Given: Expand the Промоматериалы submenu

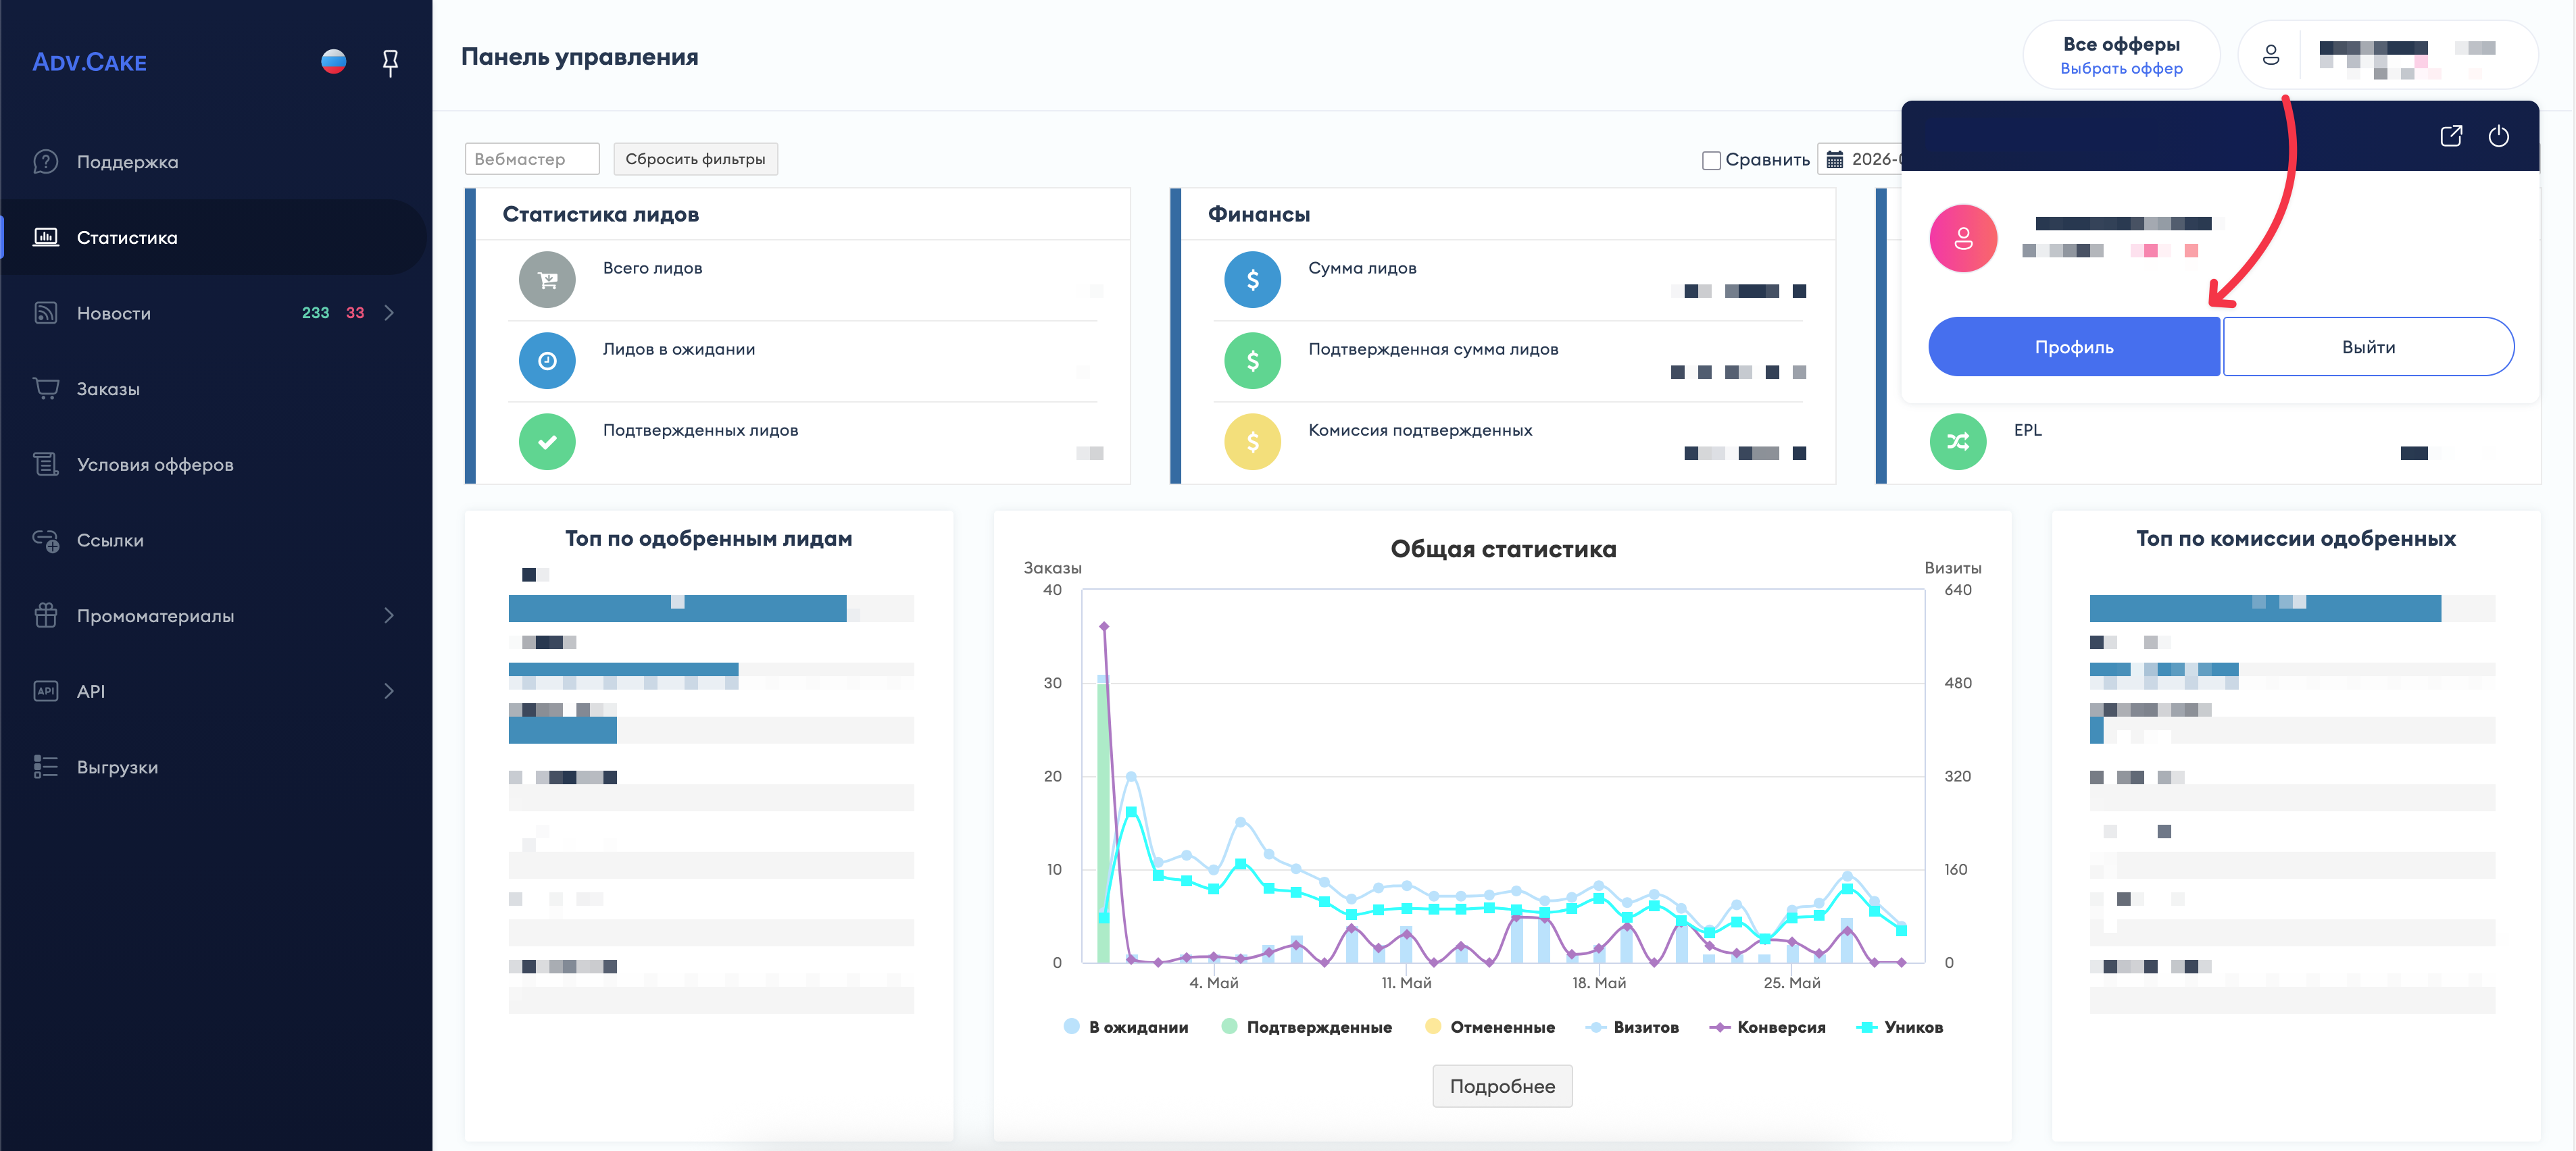Looking at the screenshot, I should pos(389,616).
